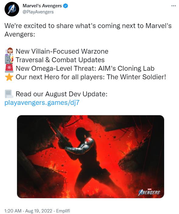Viewport: 179px width, 214px height.
Task: Open the 1:20 AM timestamp link
Action: pyautogui.click(x=13, y=211)
